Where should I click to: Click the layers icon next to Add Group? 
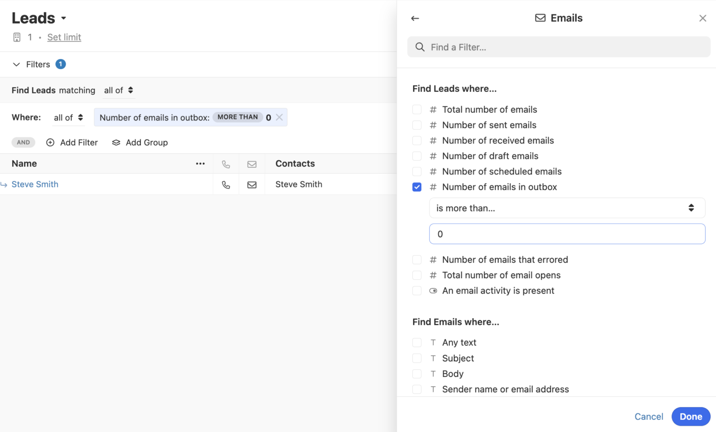116,142
